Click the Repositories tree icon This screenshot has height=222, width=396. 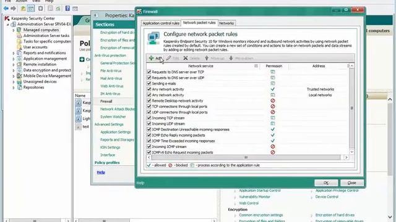pos(19,88)
